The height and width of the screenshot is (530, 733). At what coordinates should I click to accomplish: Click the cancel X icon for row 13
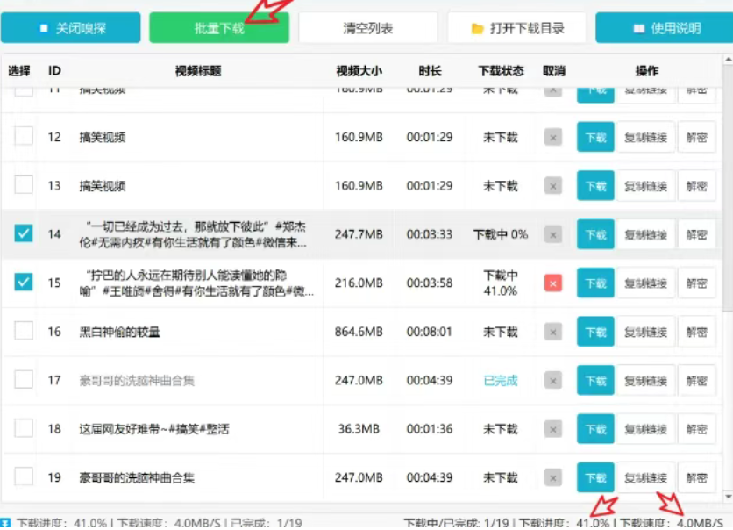click(552, 185)
